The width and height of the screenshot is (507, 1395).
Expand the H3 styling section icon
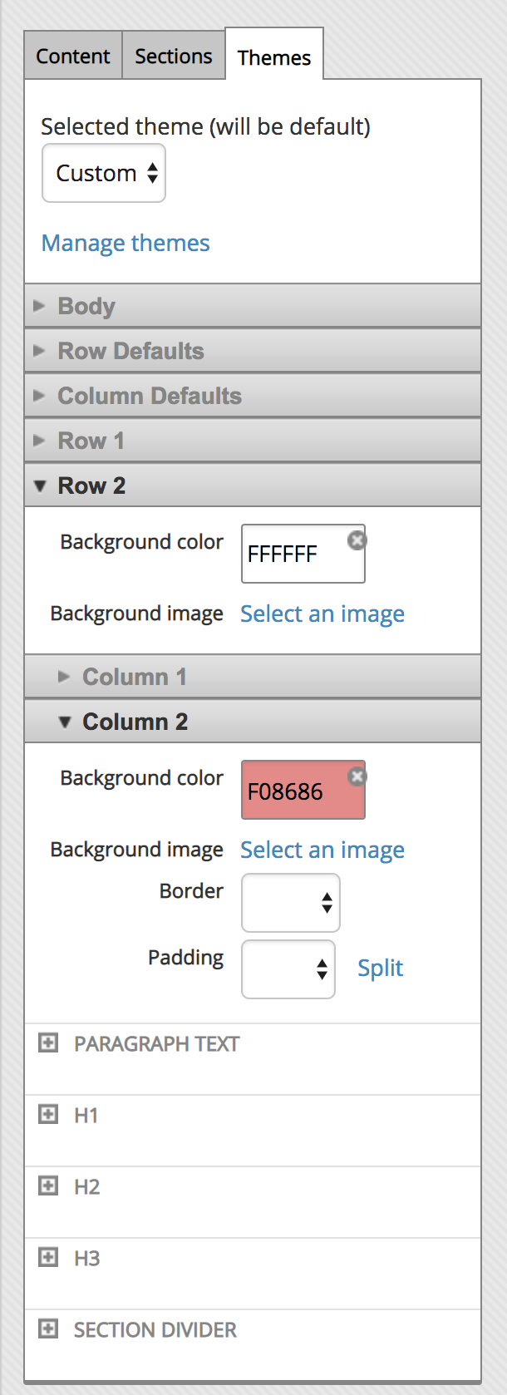pyautogui.click(x=48, y=1258)
